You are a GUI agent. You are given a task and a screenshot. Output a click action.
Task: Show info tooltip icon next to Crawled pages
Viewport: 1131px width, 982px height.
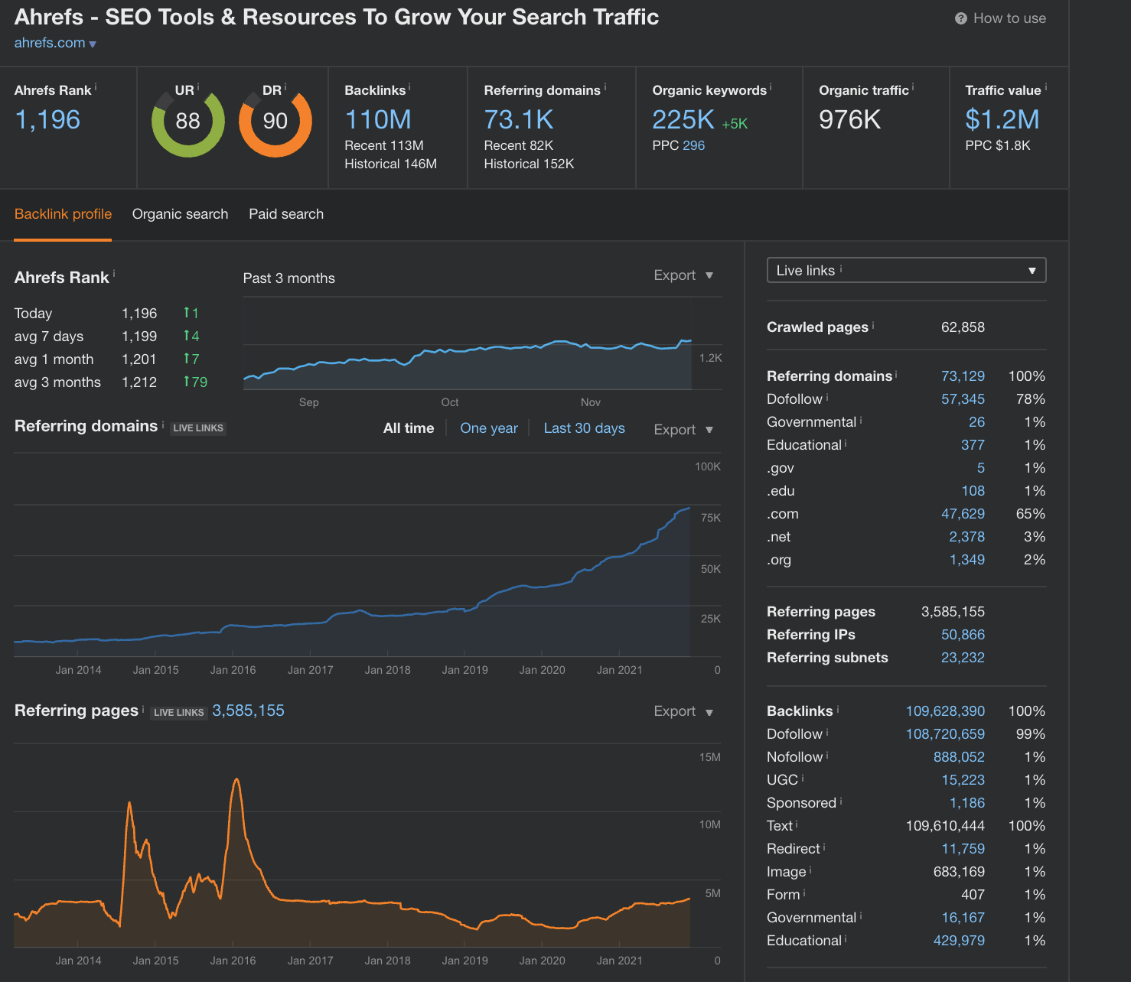[x=873, y=324]
